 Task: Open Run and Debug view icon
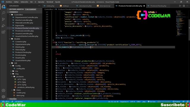tap(3, 26)
